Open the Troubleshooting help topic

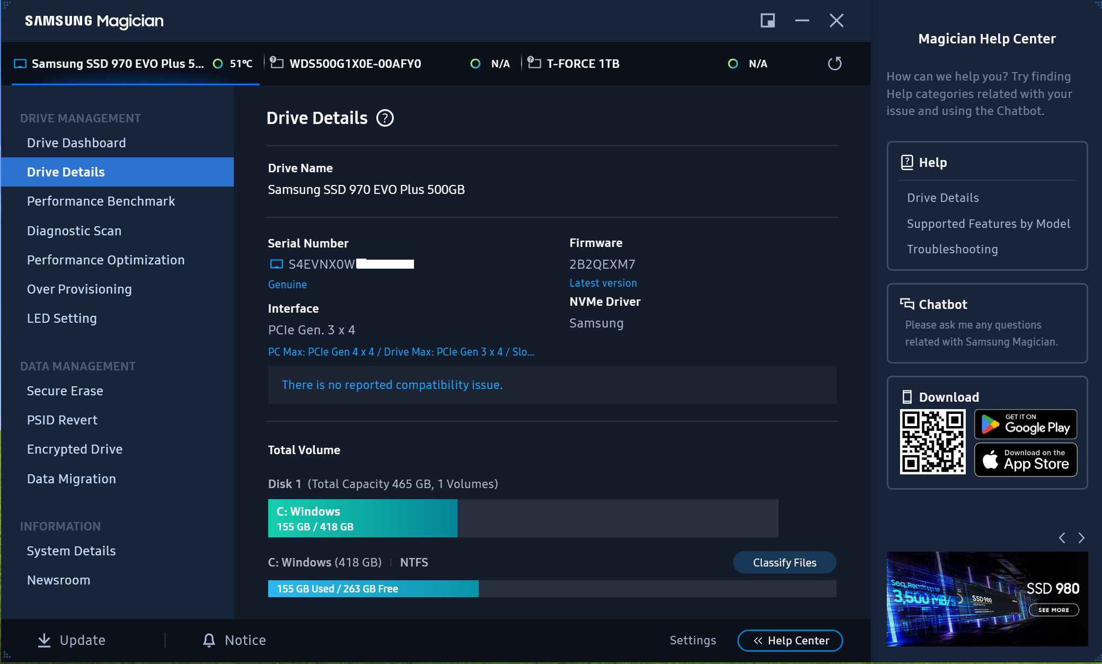953,249
